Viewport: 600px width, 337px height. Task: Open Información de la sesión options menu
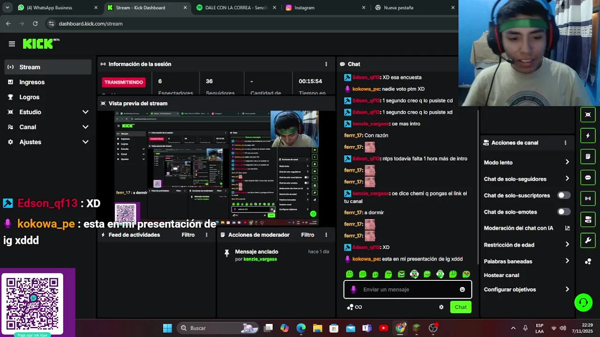pyautogui.click(x=326, y=64)
